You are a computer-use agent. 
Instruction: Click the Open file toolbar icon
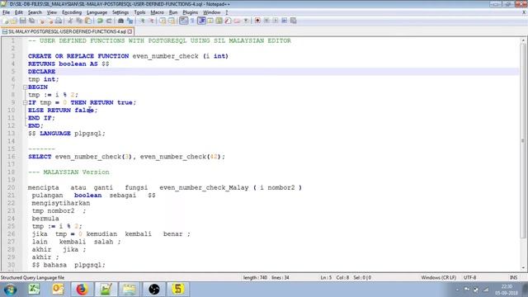pyautogui.click(x=14, y=21)
